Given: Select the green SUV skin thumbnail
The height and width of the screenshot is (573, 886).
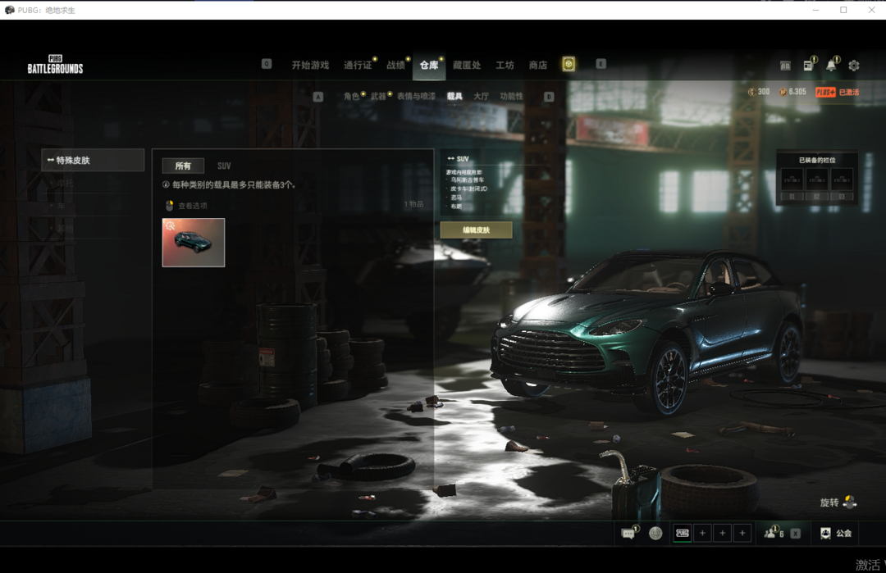Looking at the screenshot, I should coord(194,243).
